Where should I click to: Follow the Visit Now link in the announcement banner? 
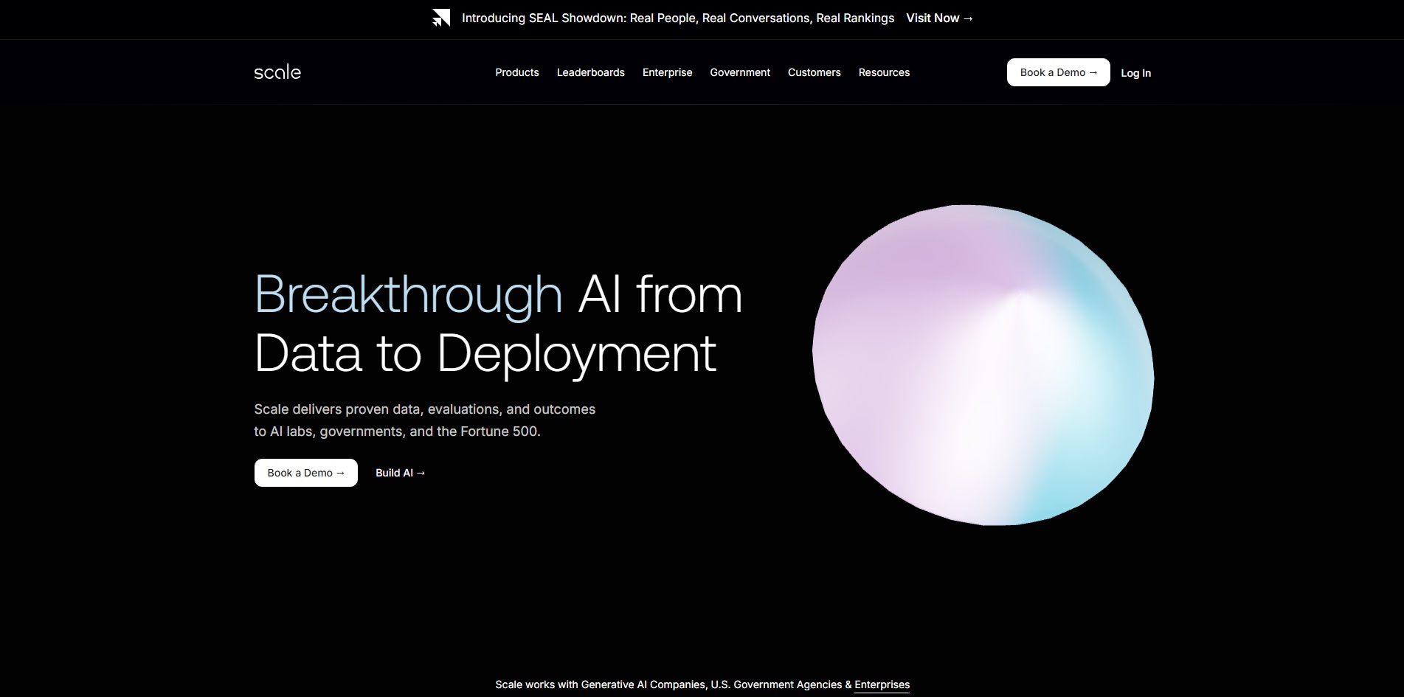[939, 18]
